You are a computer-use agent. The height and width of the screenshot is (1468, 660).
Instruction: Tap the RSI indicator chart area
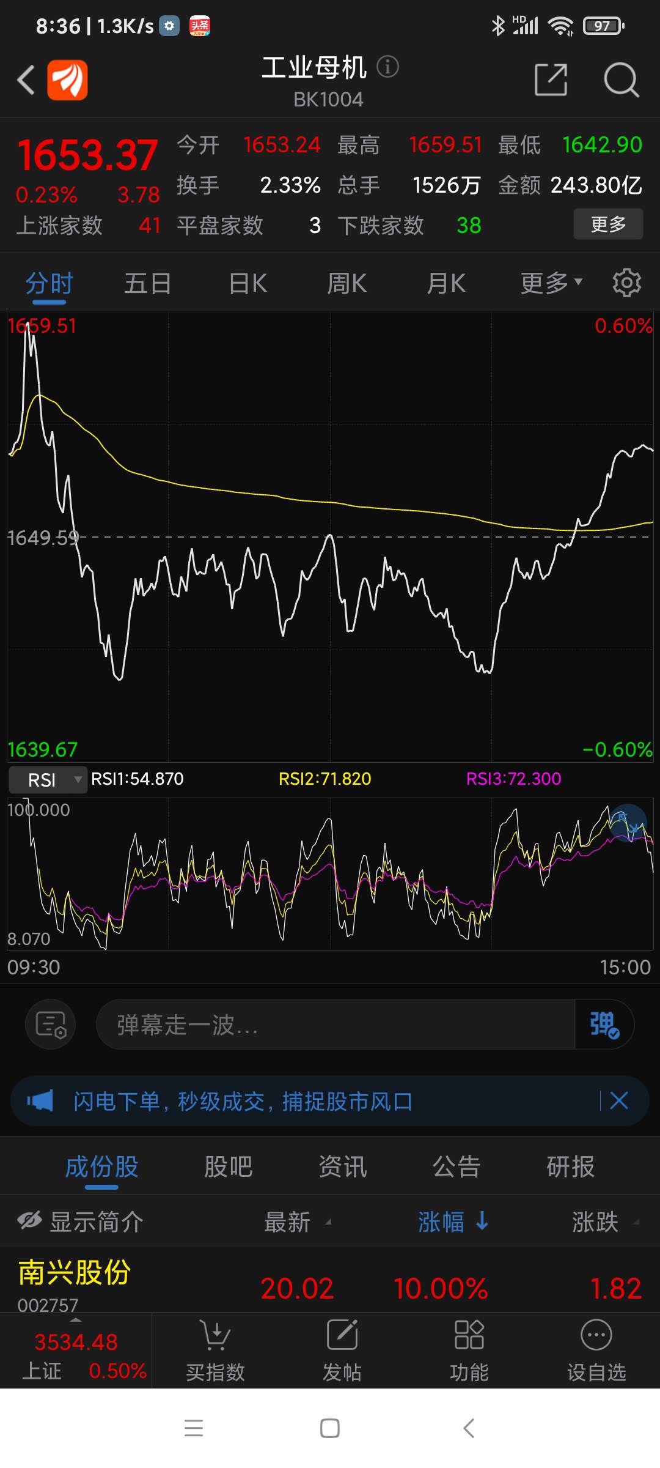coord(330,873)
